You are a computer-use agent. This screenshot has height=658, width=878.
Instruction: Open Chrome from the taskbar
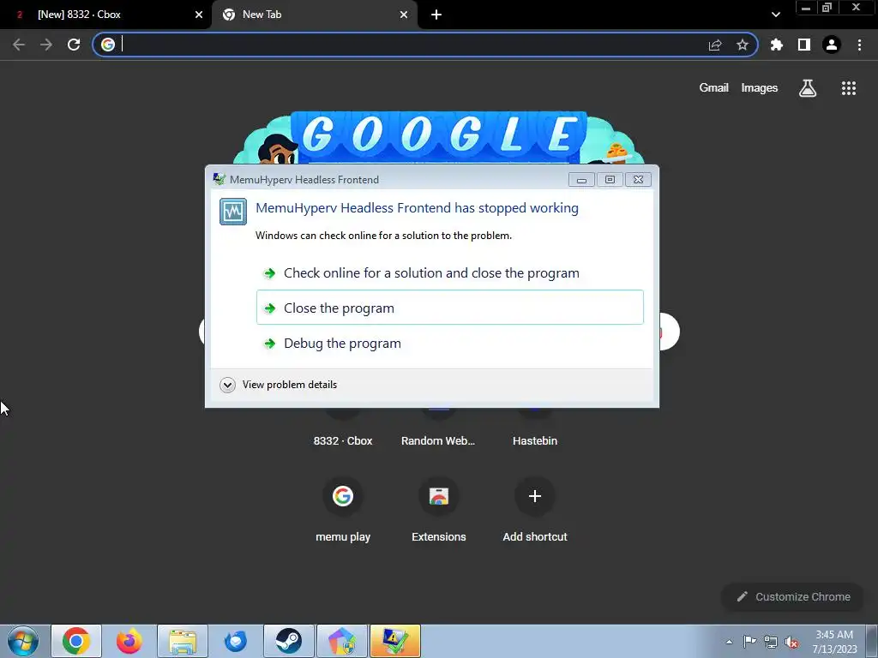(x=76, y=641)
